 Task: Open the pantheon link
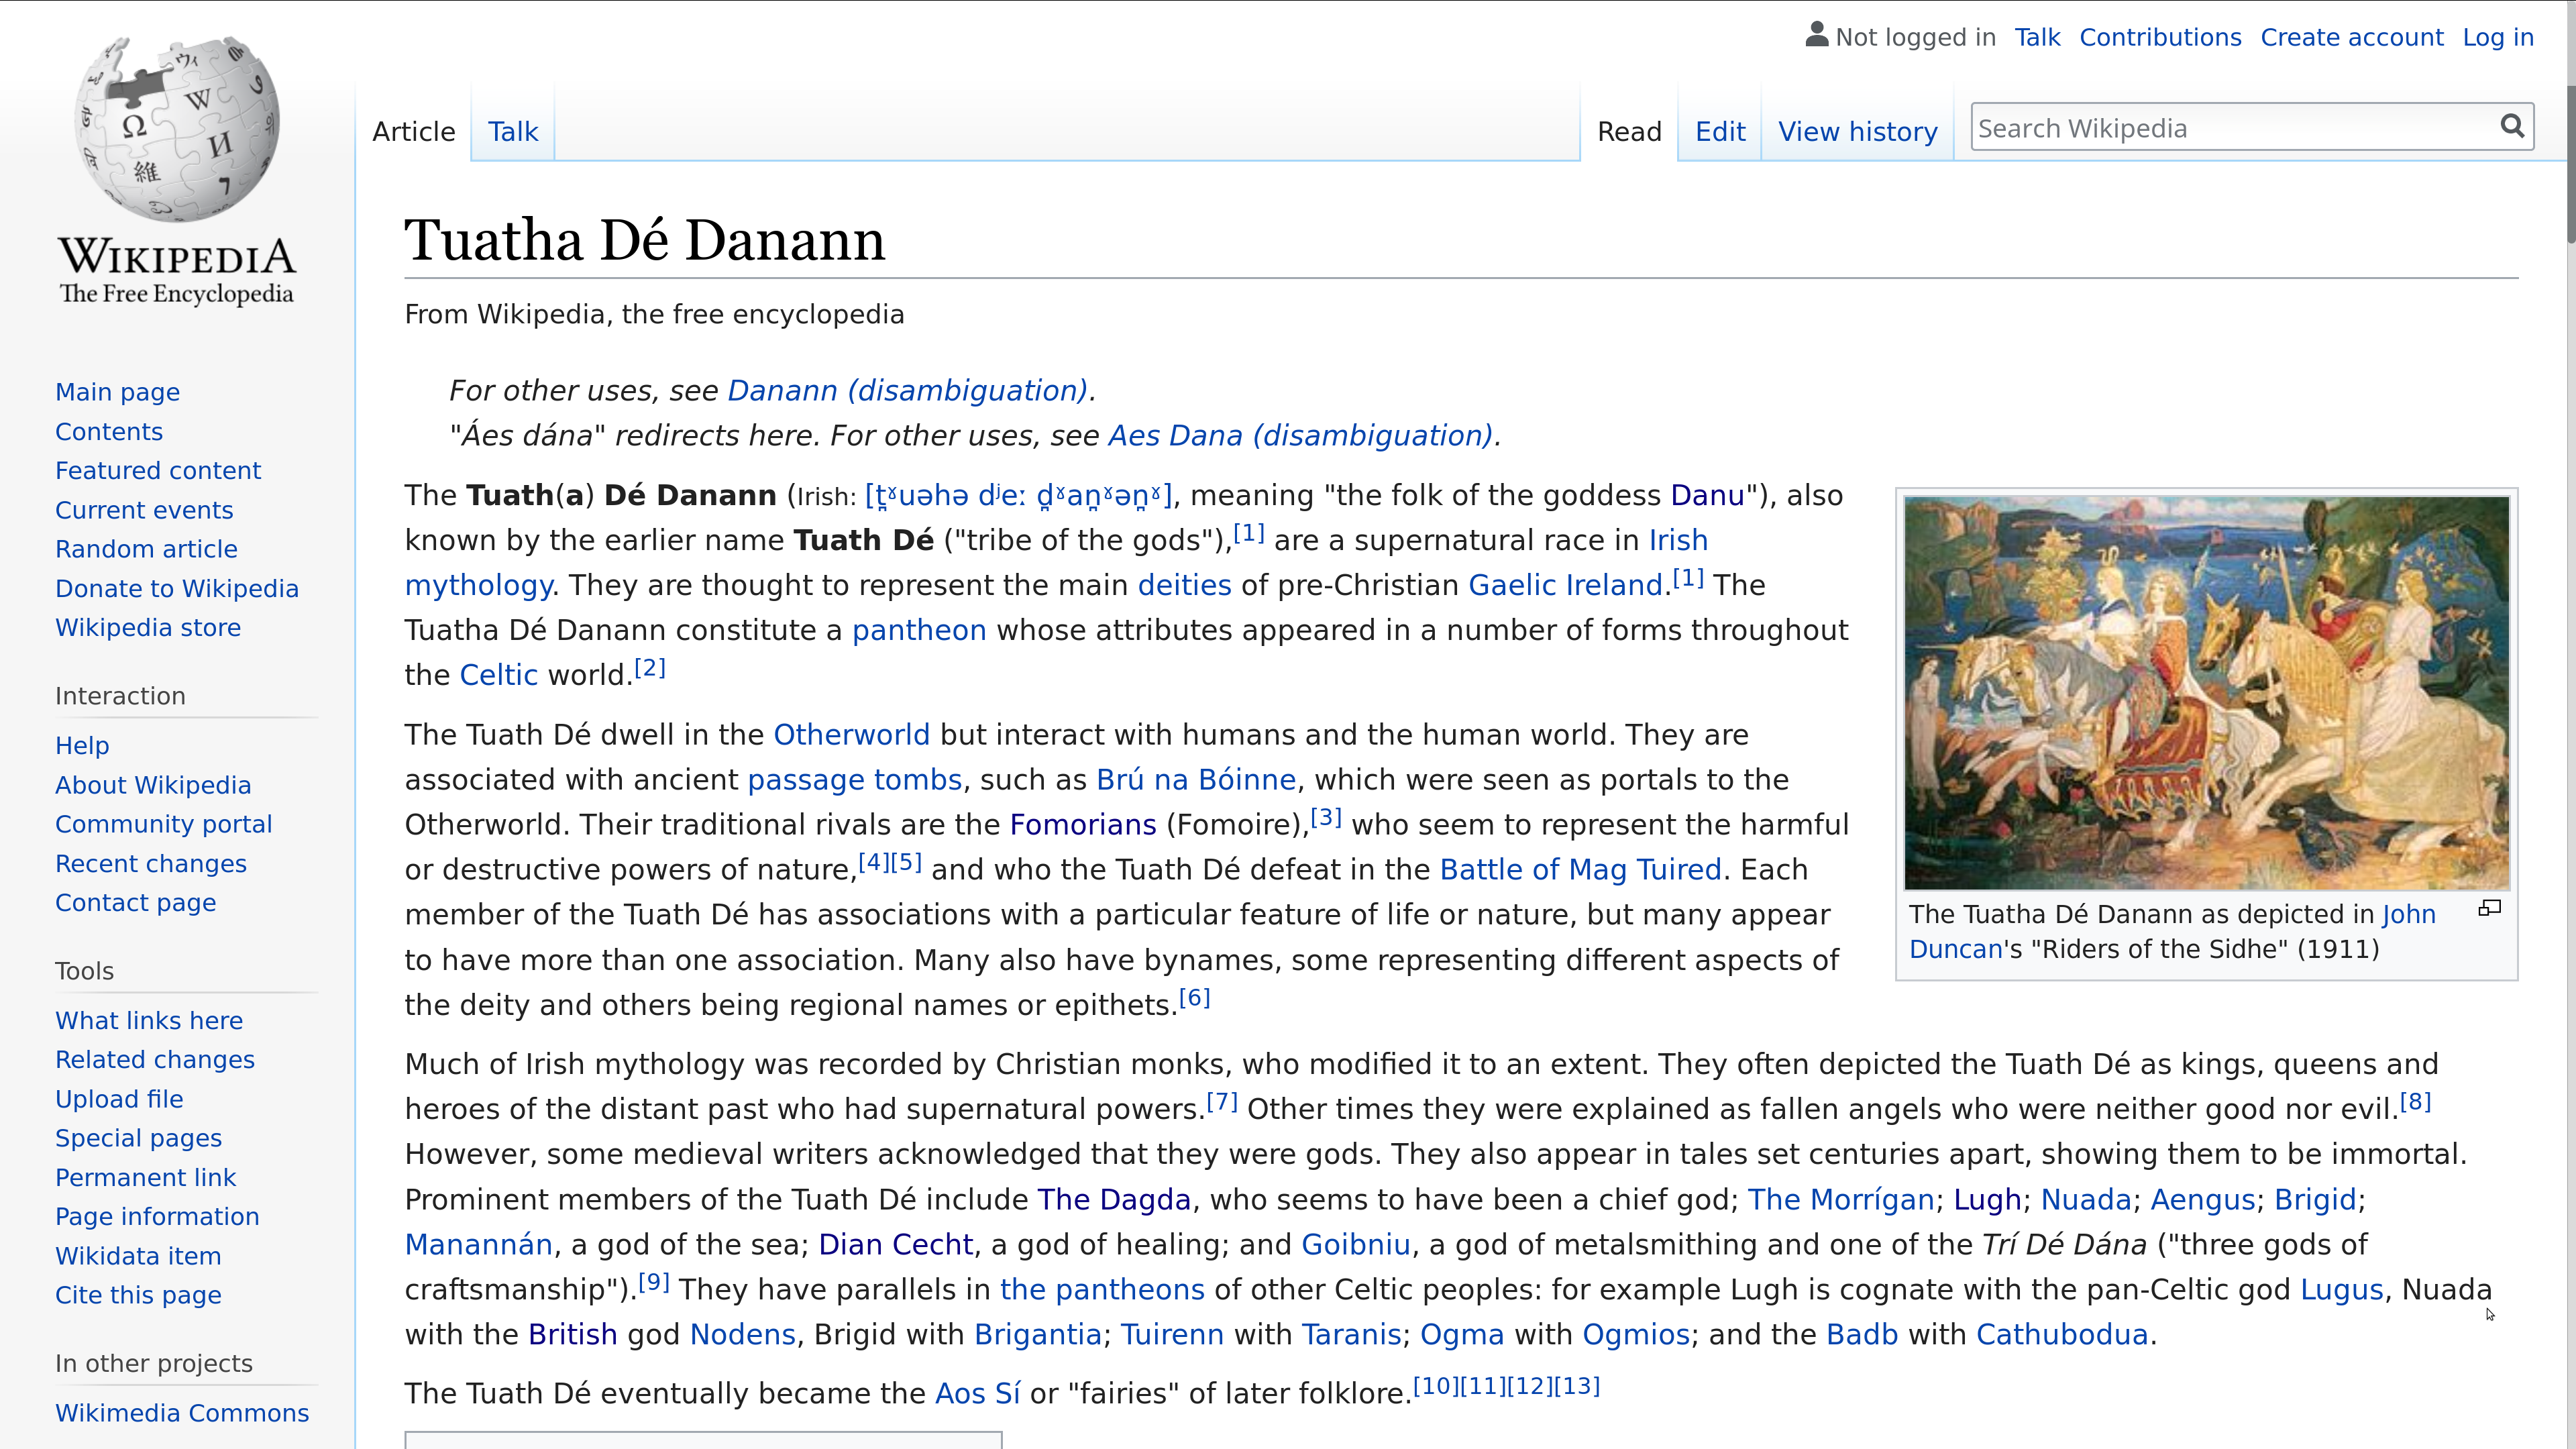point(919,631)
